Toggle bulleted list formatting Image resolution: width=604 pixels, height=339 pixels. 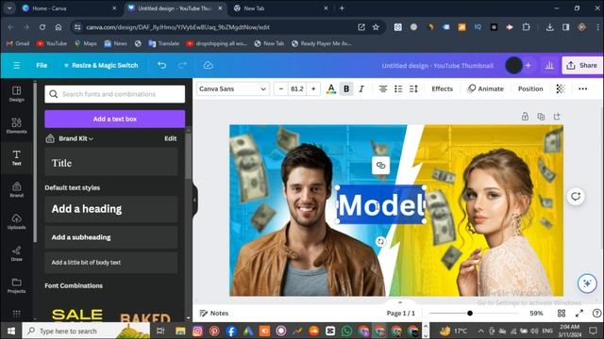click(398, 89)
